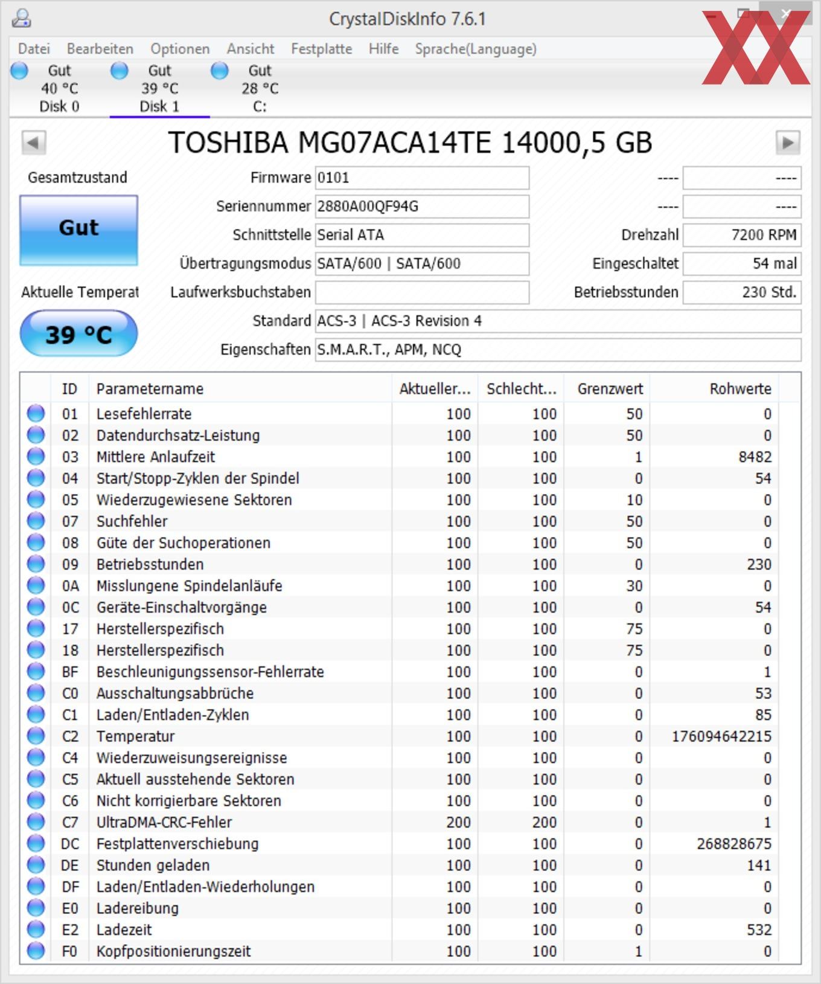
Task: Select the C: drive tab showing 28 °C
Action: [x=260, y=88]
